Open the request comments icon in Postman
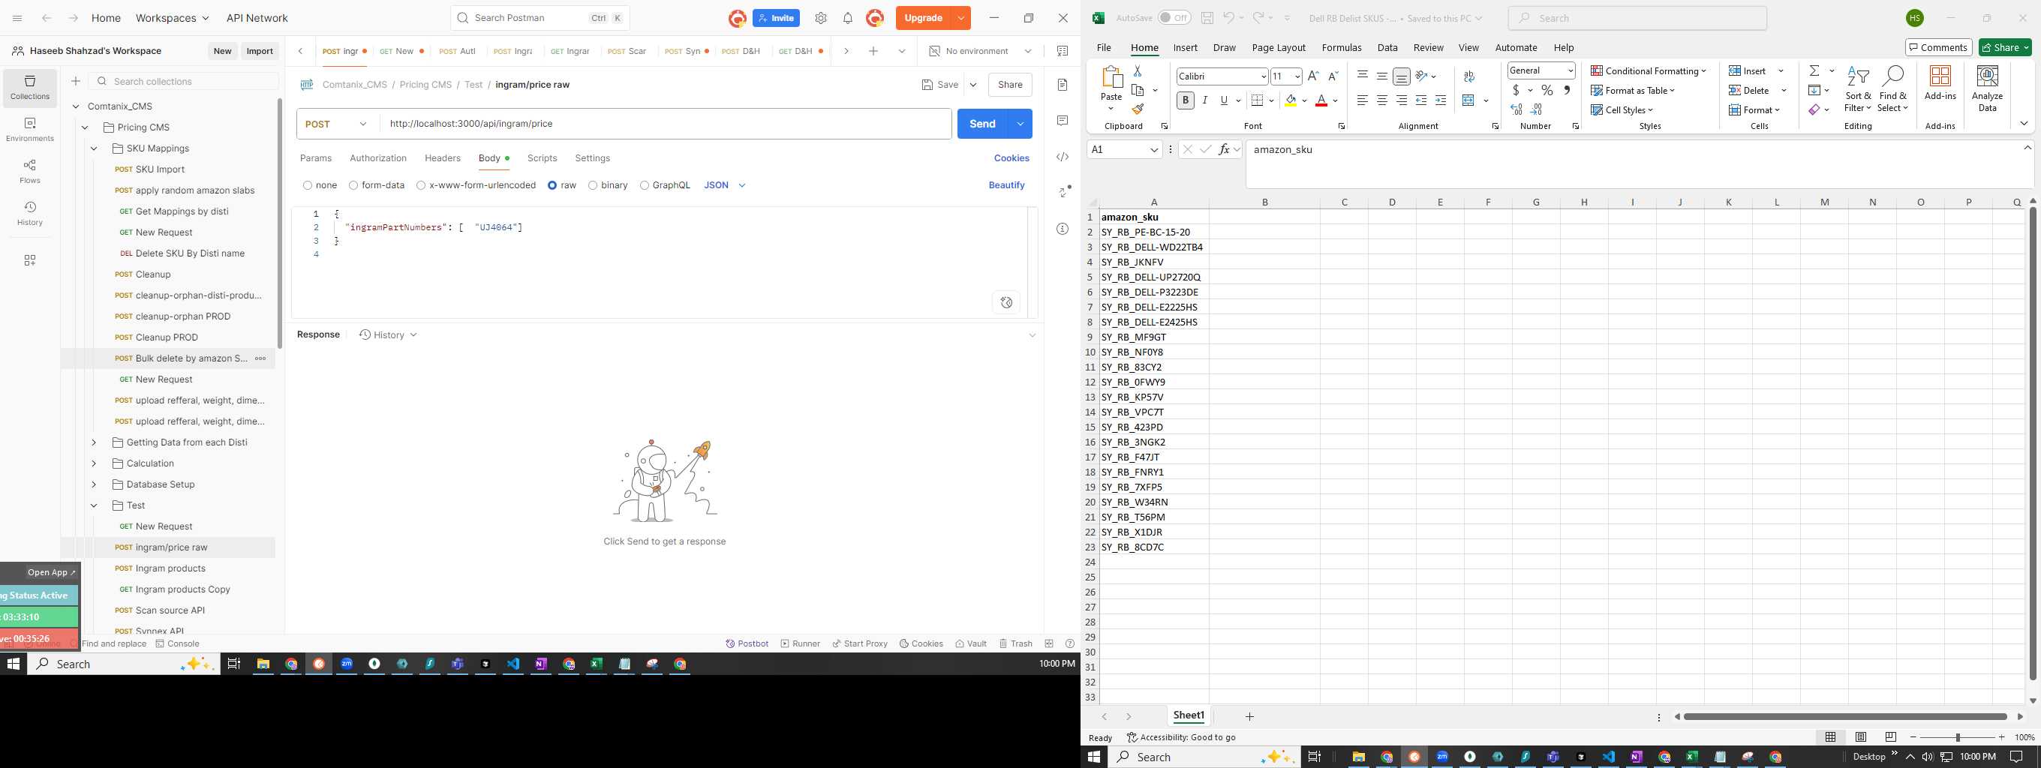 [x=1063, y=120]
